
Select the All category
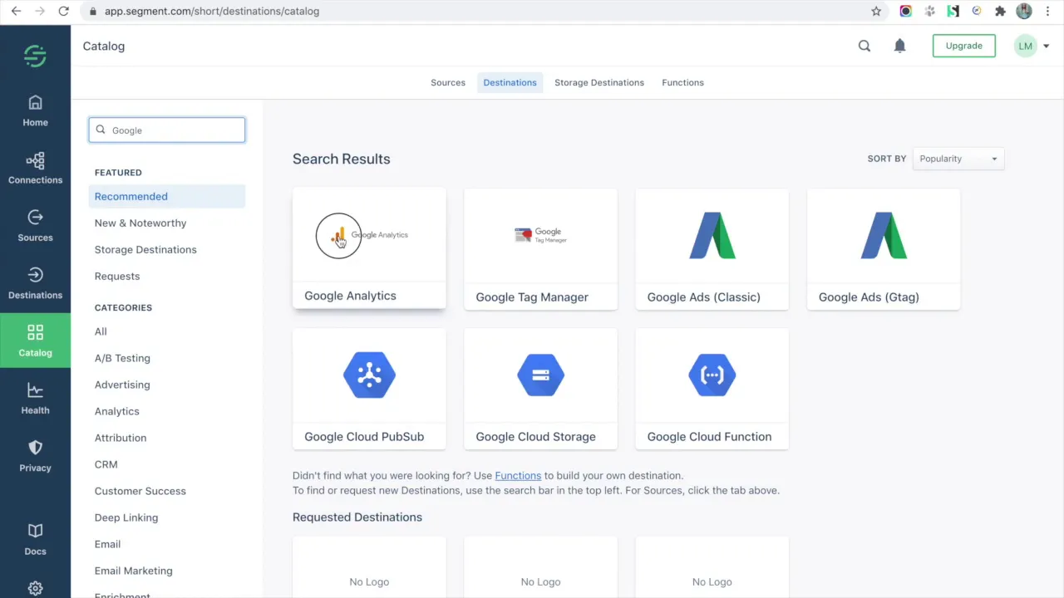101,331
